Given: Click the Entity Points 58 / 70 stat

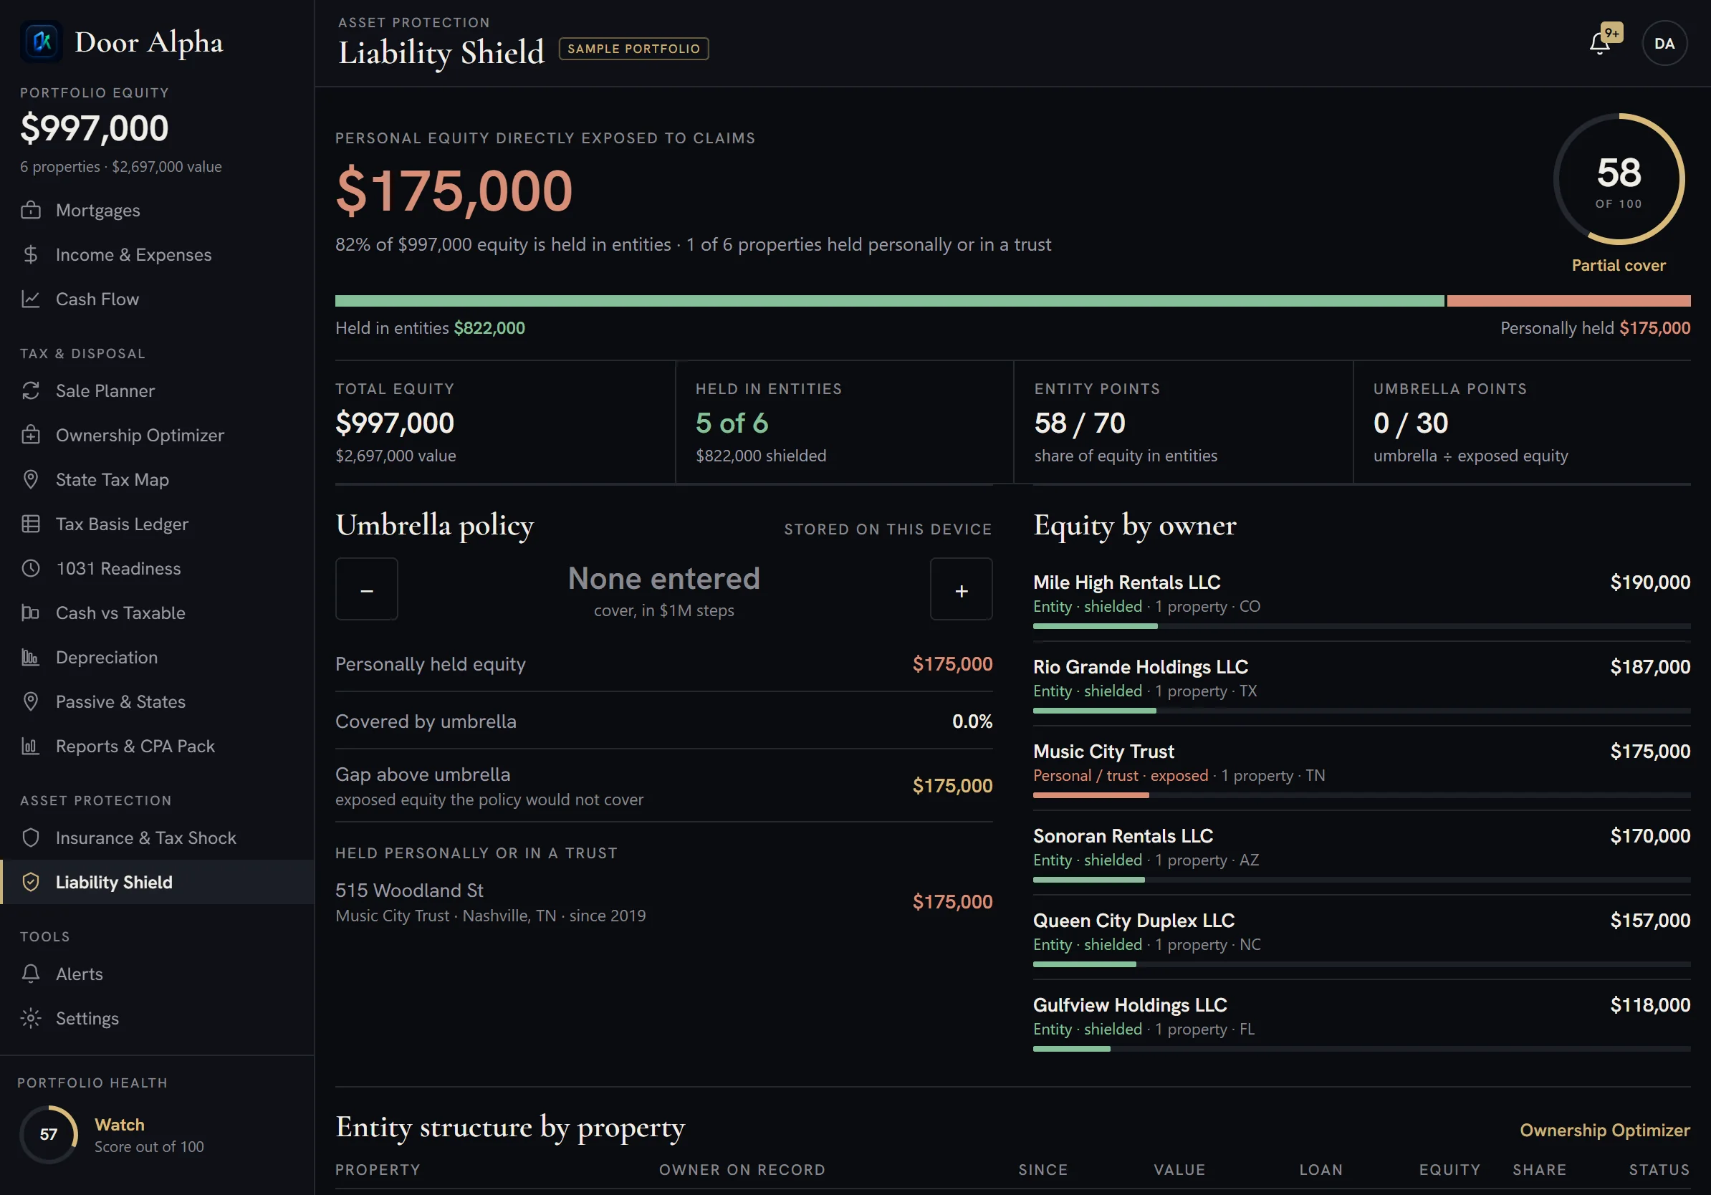Looking at the screenshot, I should pos(1184,423).
